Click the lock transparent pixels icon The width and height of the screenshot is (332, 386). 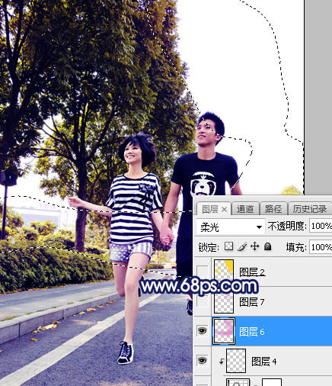pyautogui.click(x=228, y=246)
